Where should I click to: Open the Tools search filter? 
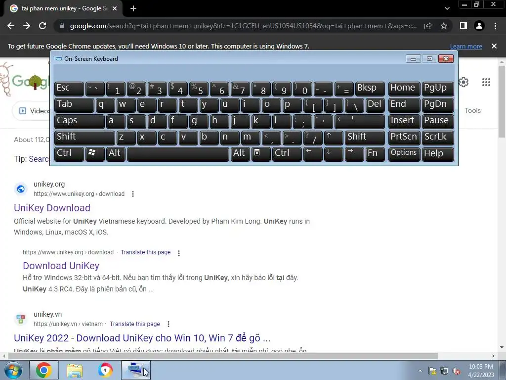tap(472, 110)
